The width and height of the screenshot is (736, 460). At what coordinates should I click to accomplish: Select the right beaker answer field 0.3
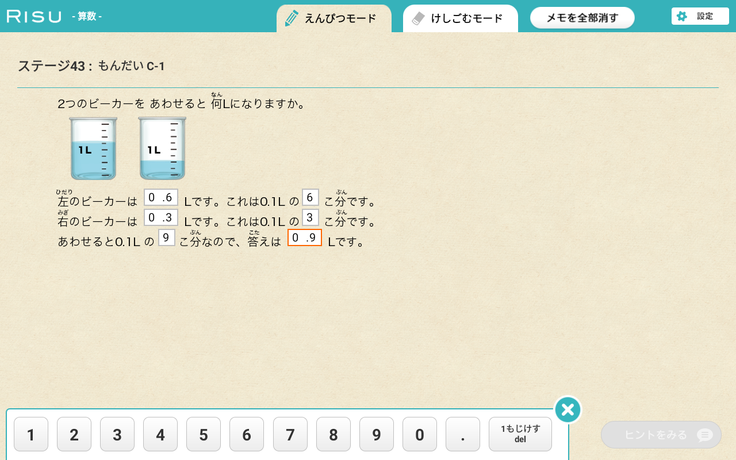(160, 217)
